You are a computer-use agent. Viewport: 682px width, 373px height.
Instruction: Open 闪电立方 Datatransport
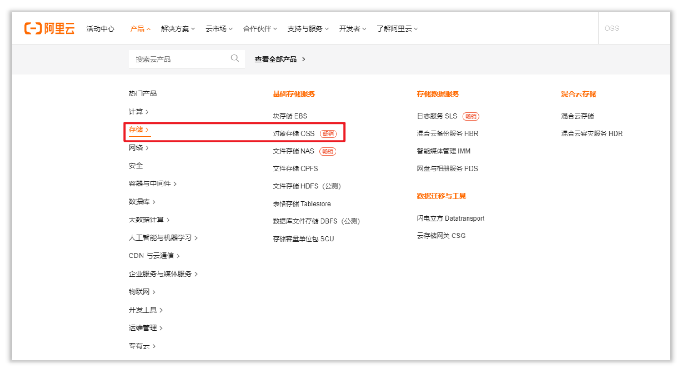pos(451,218)
